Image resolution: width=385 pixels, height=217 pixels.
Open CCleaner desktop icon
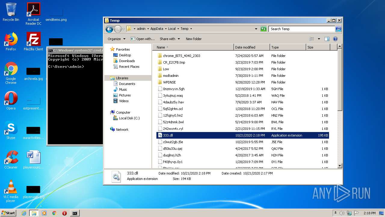pyautogui.click(x=11, y=160)
